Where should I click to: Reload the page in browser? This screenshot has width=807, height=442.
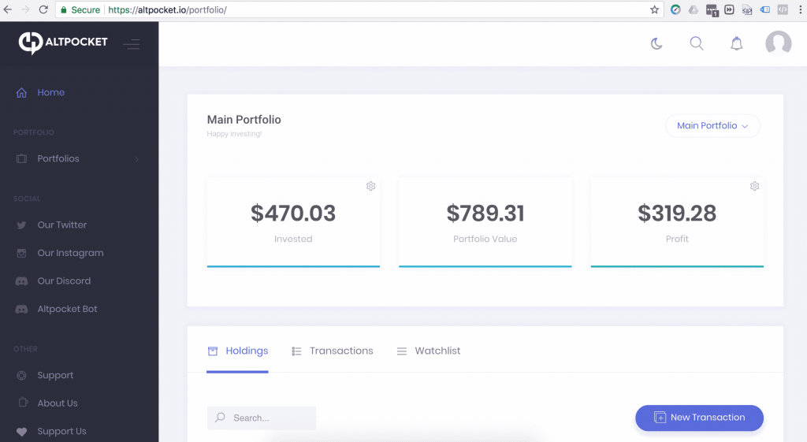[x=43, y=9]
